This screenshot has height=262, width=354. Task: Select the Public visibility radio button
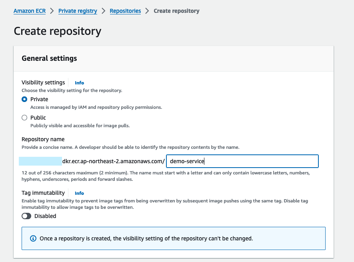[24, 118]
